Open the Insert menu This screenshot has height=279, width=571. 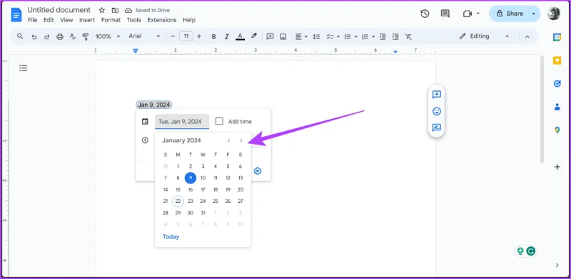click(x=87, y=20)
